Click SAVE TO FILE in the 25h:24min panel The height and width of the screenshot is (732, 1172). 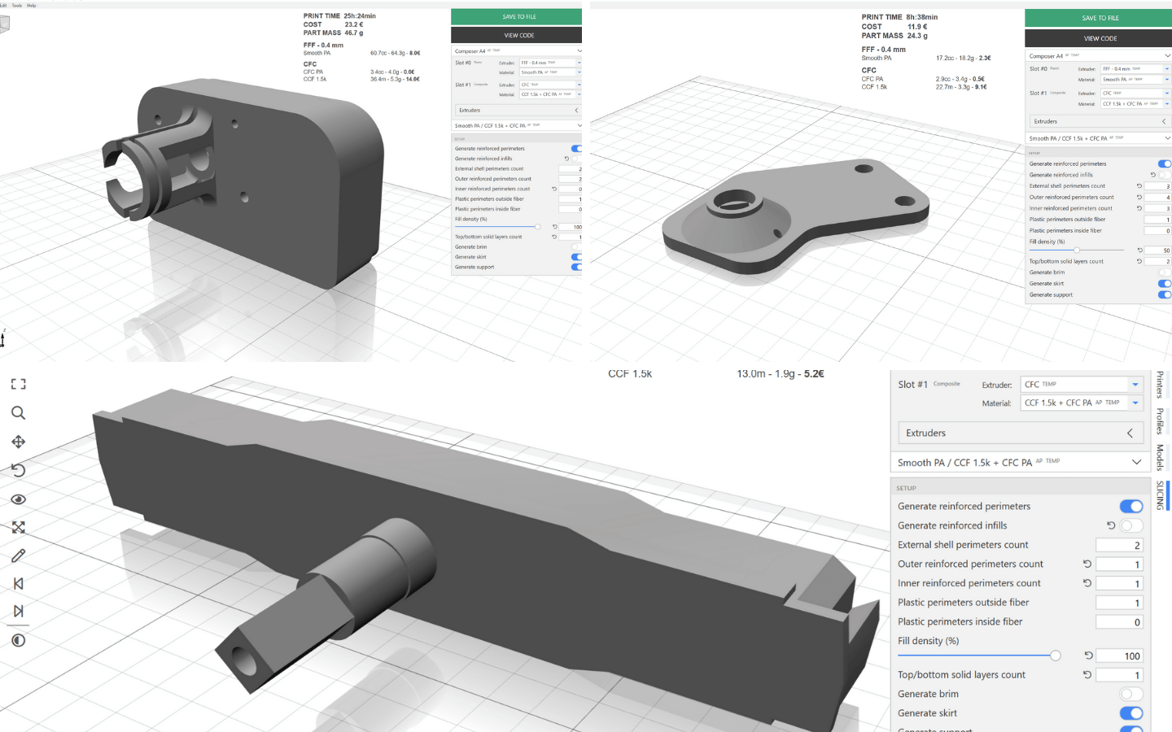pos(517,16)
